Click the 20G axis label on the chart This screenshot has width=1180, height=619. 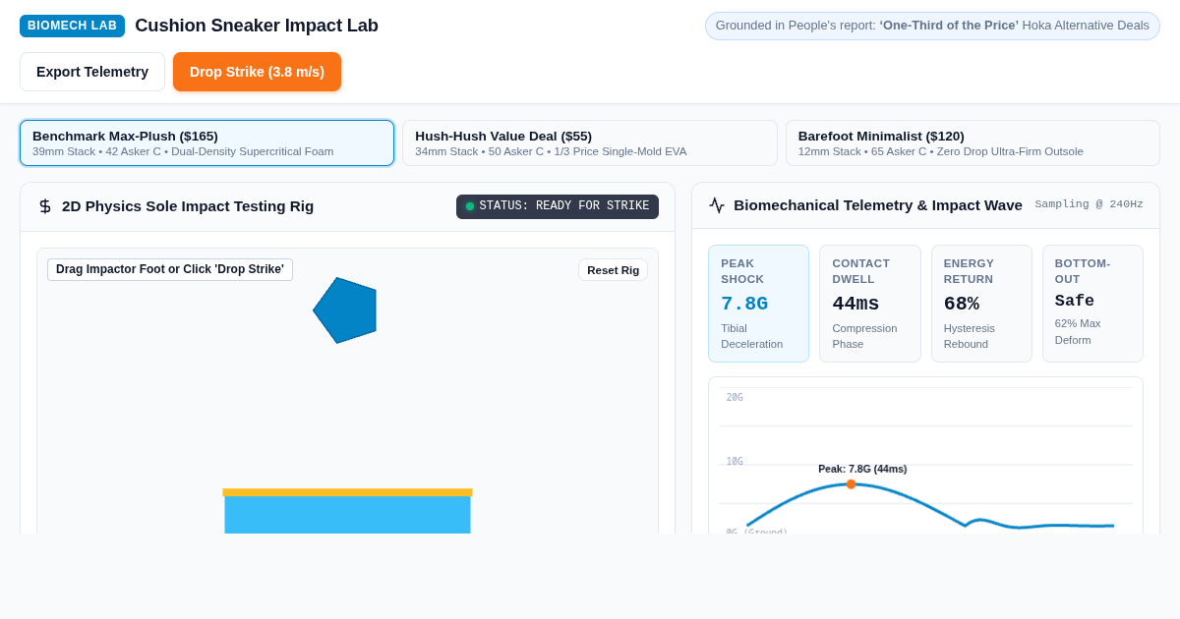(x=735, y=397)
